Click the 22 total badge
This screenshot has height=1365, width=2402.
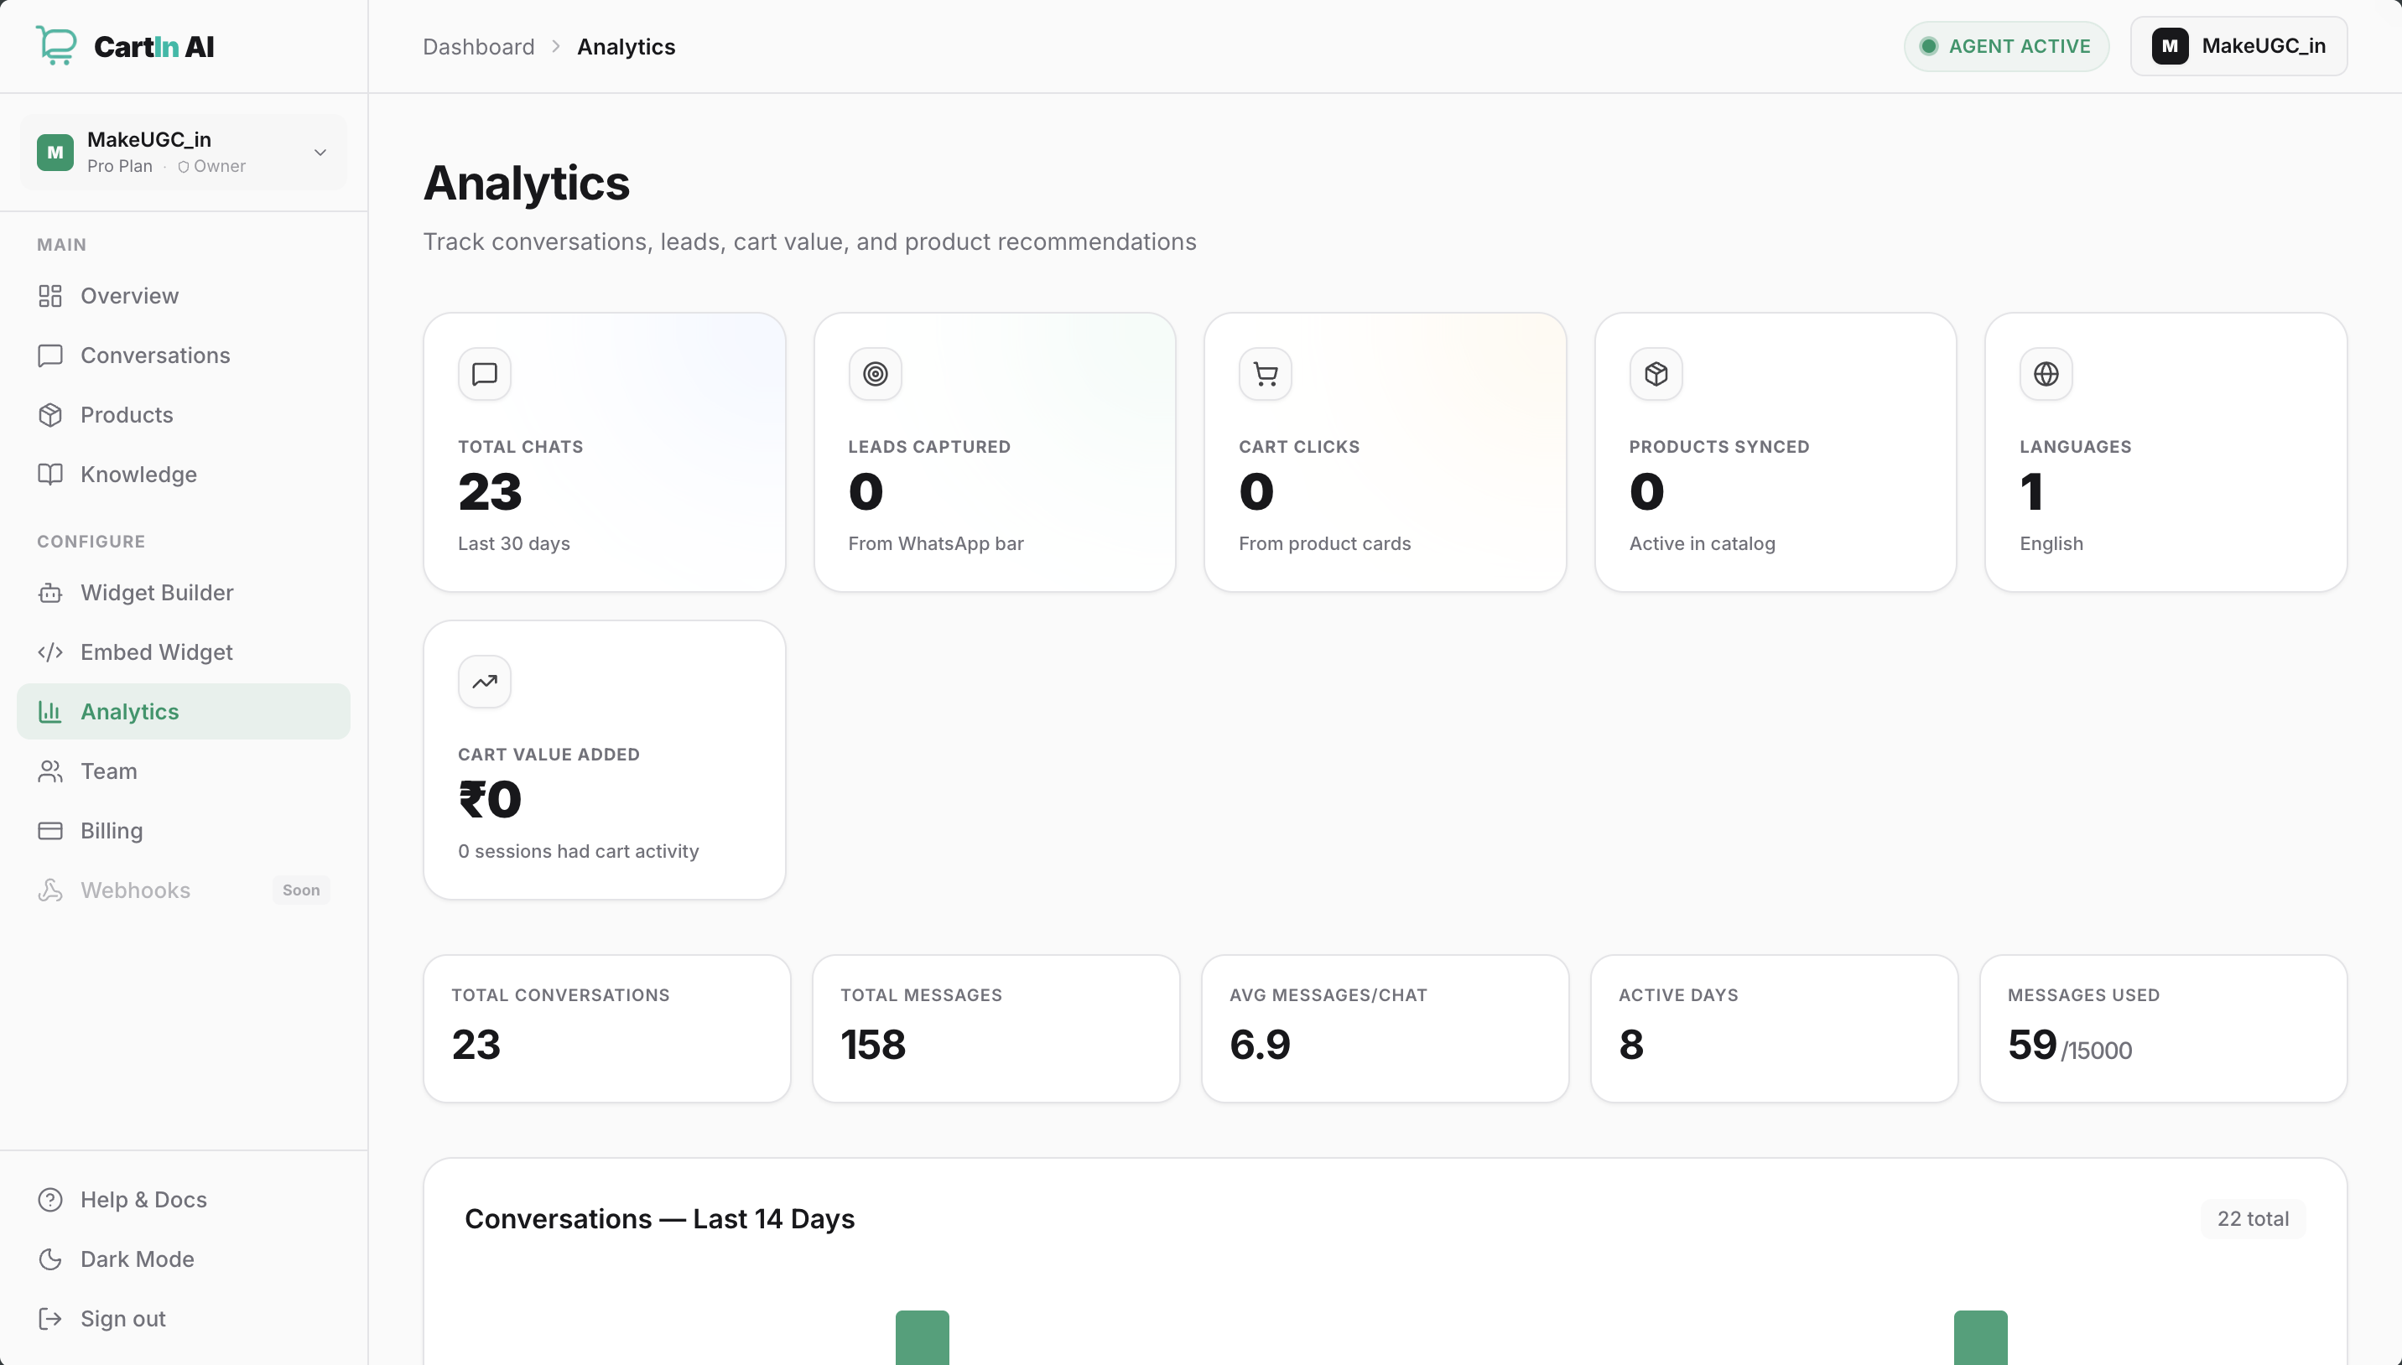pyautogui.click(x=2253, y=1219)
